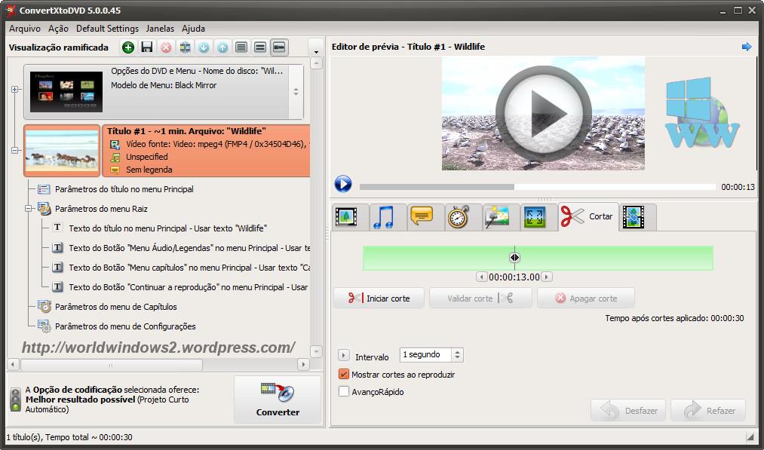Step cut time forward with right arrow

tap(547, 277)
